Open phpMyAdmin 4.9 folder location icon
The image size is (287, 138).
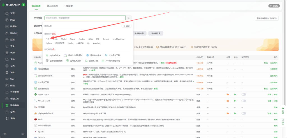click(x=228, y=113)
